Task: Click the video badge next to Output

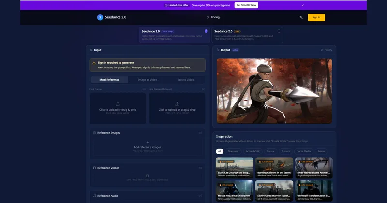Action: click(236, 50)
